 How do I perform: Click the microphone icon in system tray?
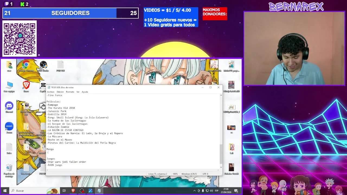(x=203, y=191)
